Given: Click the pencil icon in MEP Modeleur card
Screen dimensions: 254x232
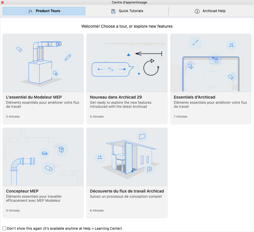Looking at the screenshot, I should click(67, 57).
